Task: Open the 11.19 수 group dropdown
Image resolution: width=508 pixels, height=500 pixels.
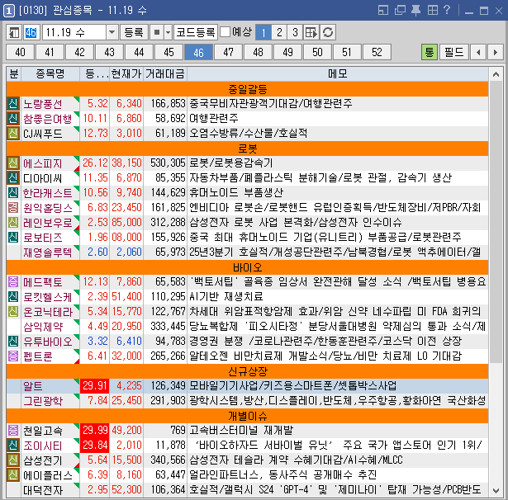Action: pyautogui.click(x=112, y=32)
